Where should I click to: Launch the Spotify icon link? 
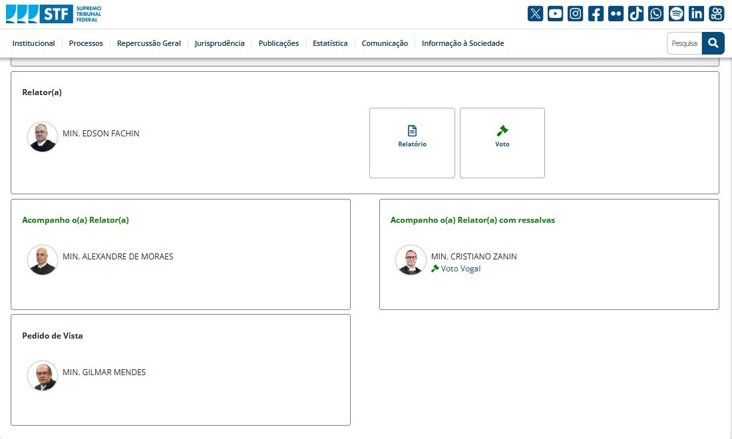pos(676,13)
